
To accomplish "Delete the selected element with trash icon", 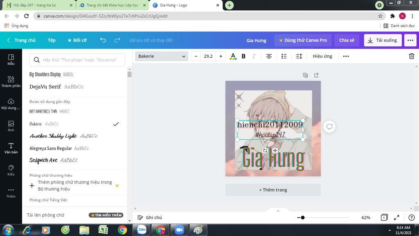I will [412, 56].
